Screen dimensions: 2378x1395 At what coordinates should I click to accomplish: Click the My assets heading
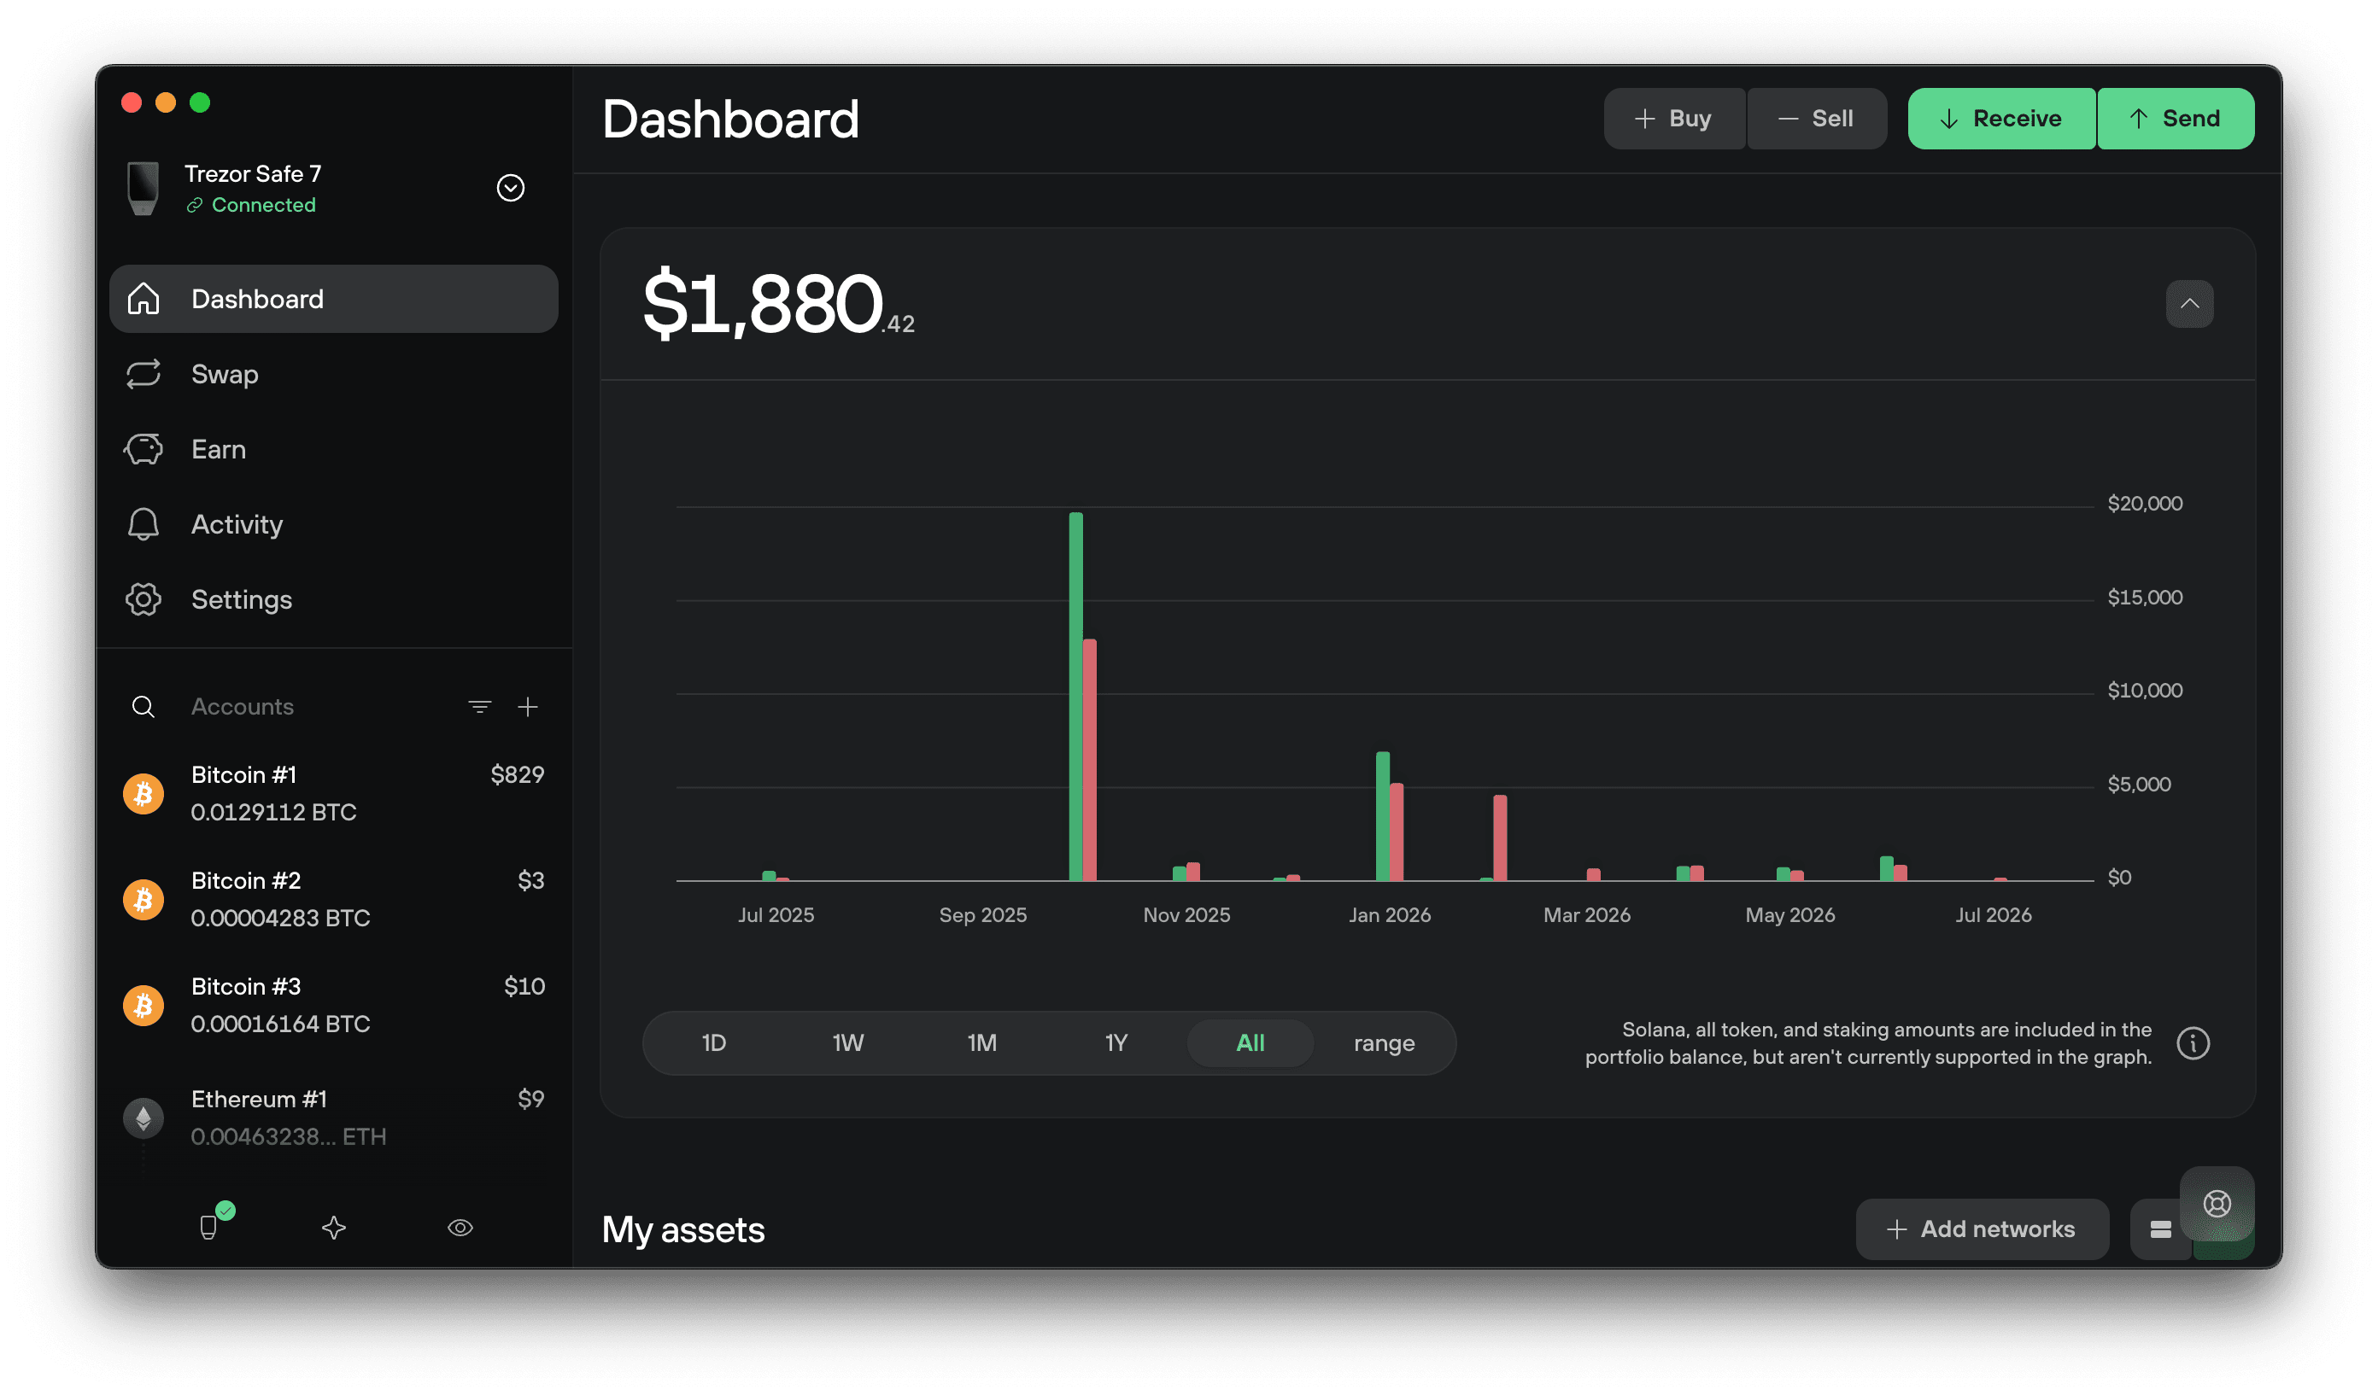point(683,1230)
